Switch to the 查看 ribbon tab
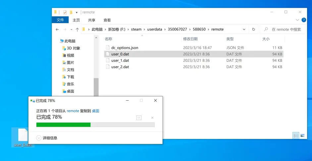Image resolution: width=312 pixels, height=161 pixels. [x=107, y=20]
